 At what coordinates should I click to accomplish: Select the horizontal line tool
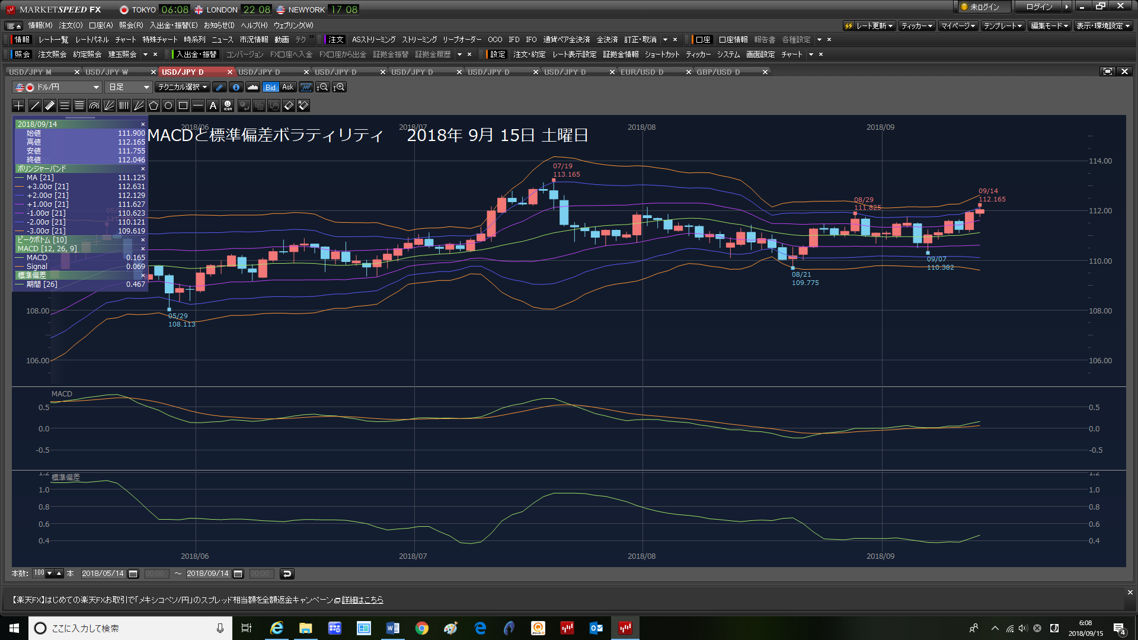(x=197, y=105)
